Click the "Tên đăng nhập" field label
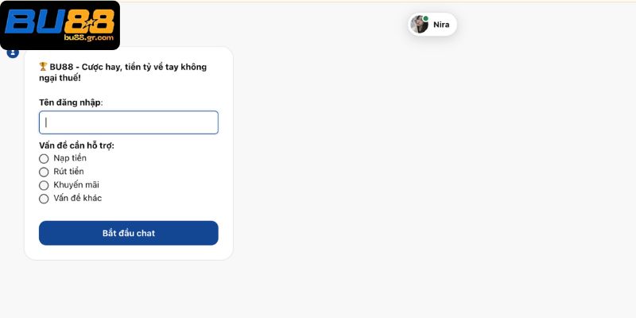636x318 pixels. coord(71,102)
